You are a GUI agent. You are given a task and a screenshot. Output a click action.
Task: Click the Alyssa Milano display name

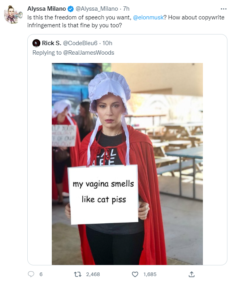[x=47, y=9]
